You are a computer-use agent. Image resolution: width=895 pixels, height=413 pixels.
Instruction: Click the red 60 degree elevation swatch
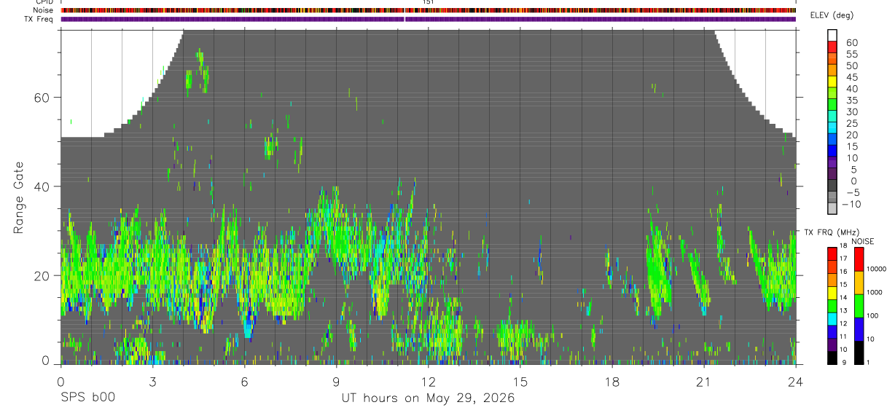pyautogui.click(x=833, y=47)
